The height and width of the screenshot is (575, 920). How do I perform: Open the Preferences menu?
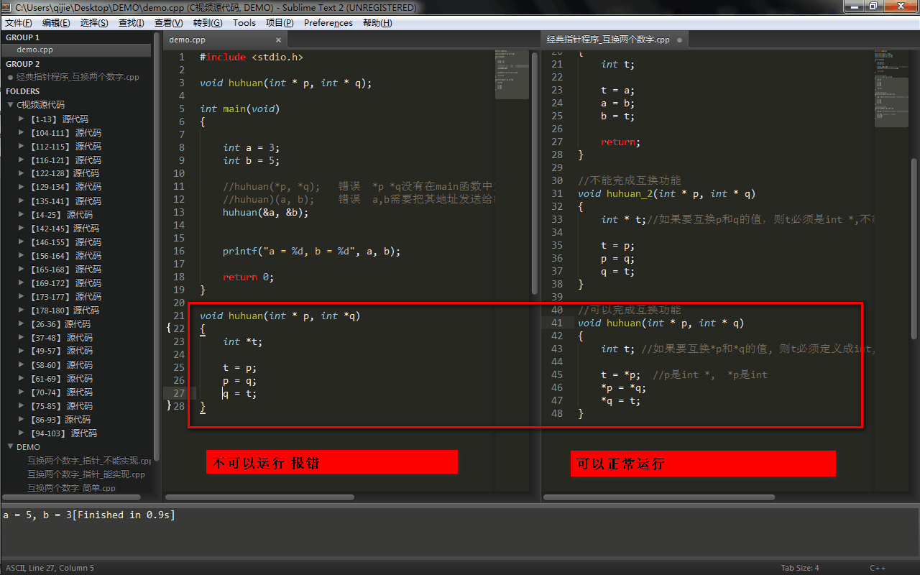(x=328, y=23)
